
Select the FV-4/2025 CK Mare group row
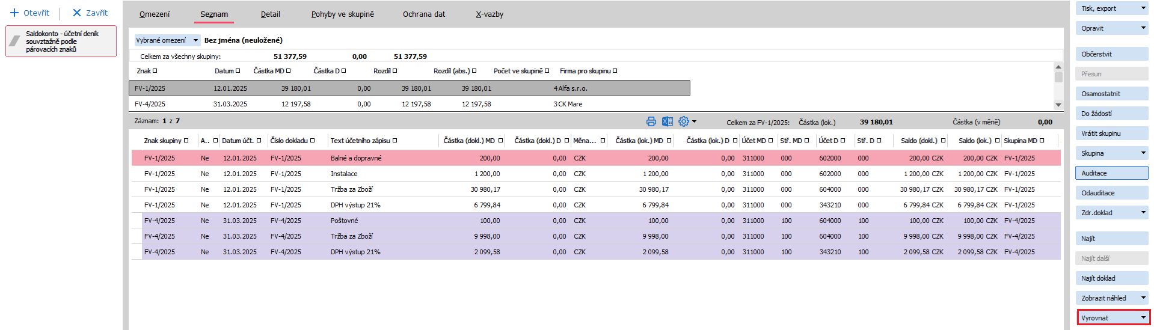(409, 104)
